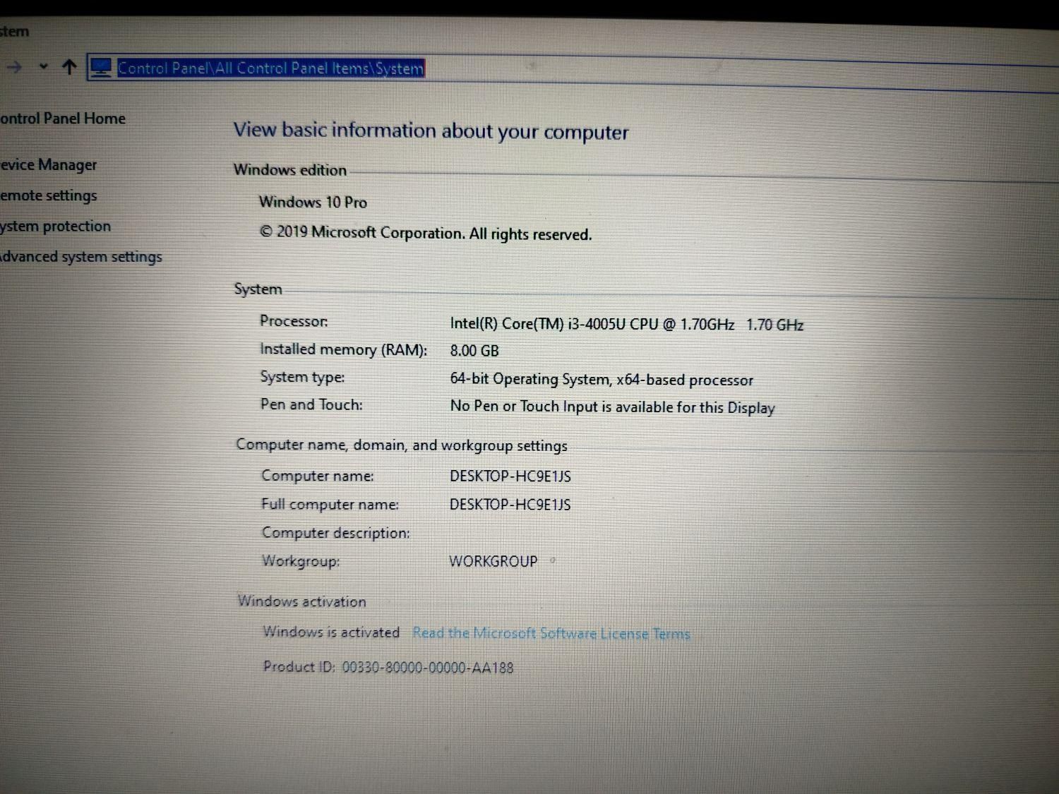Click the 'Windows 10 Pro' edition text
This screenshot has height=794, width=1059.
(313, 202)
